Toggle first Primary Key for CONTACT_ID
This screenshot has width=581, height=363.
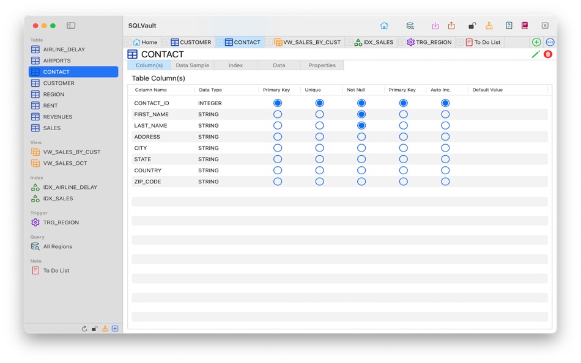278,103
